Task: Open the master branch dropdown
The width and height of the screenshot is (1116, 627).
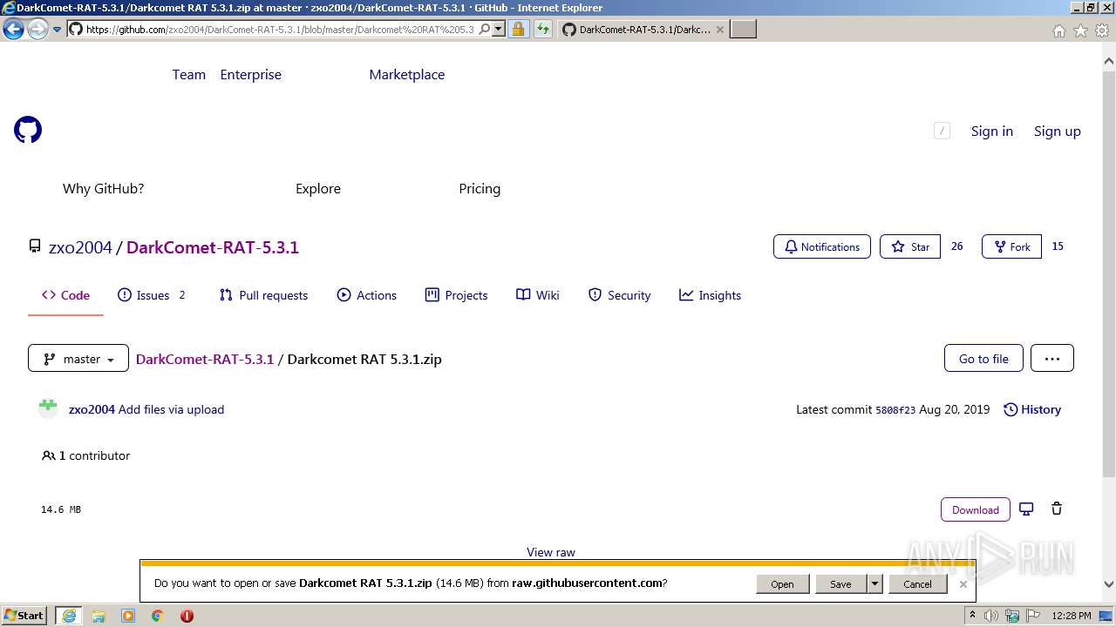Action: tap(78, 359)
